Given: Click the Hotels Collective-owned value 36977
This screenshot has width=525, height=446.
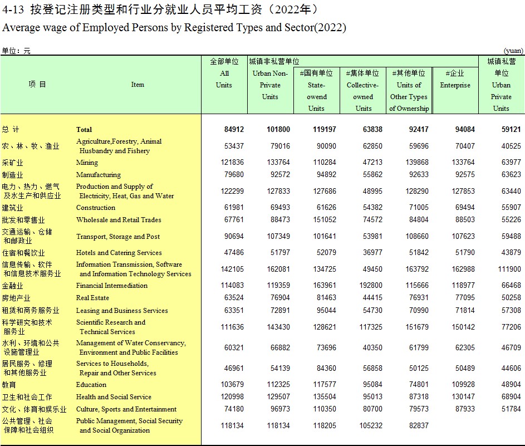Looking at the screenshot, I should tap(372, 252).
